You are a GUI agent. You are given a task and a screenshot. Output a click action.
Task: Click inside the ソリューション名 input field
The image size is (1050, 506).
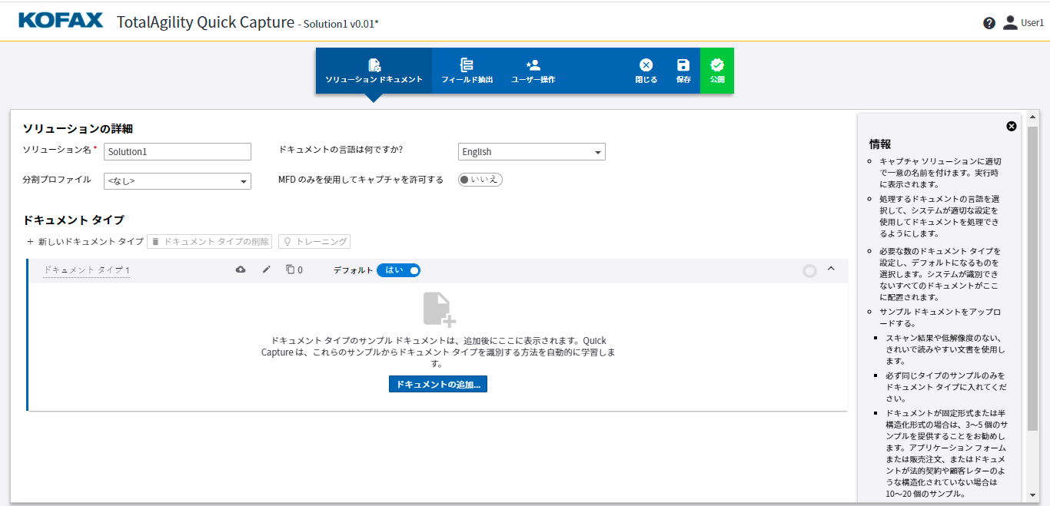pyautogui.click(x=177, y=151)
